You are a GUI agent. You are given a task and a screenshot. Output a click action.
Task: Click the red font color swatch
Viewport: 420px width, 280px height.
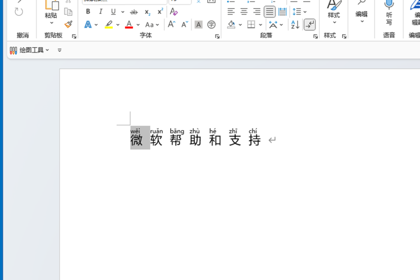coord(129,25)
